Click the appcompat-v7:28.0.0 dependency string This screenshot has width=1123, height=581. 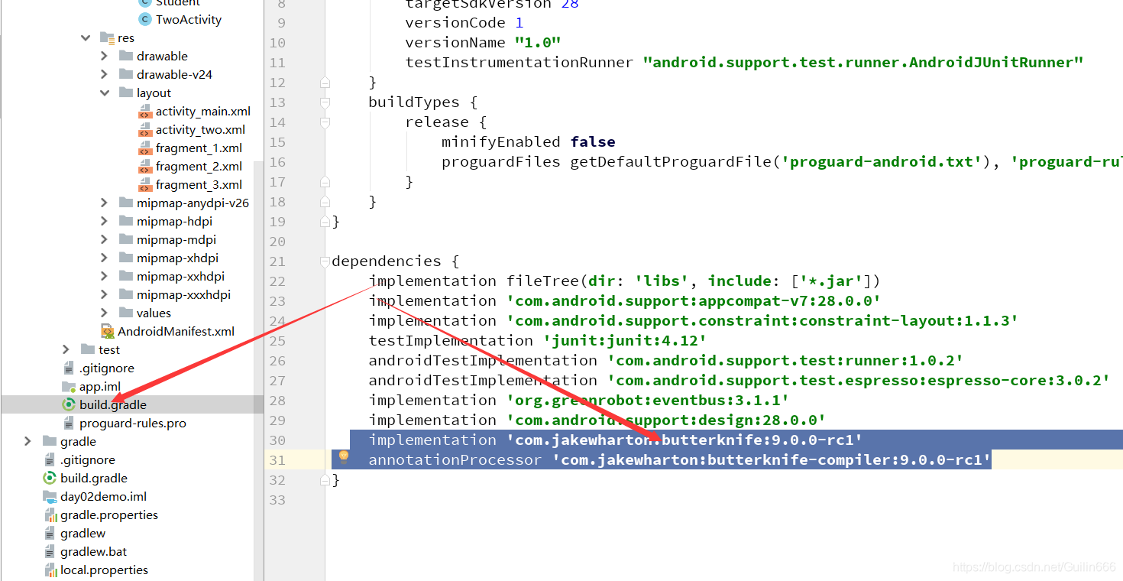(693, 301)
